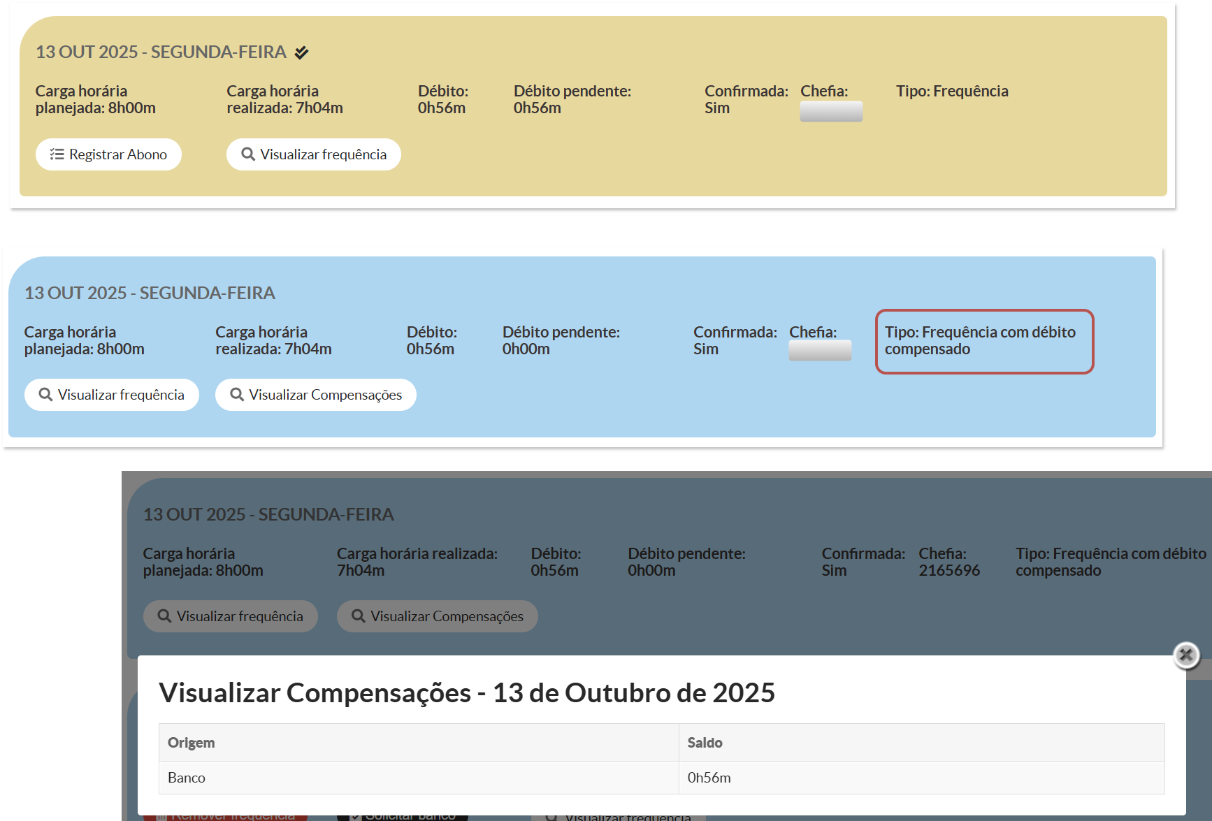Click magnifier icon in blue card's Visualizar Compensações
Viewport: 1212px width, 821px height.
pos(237,395)
